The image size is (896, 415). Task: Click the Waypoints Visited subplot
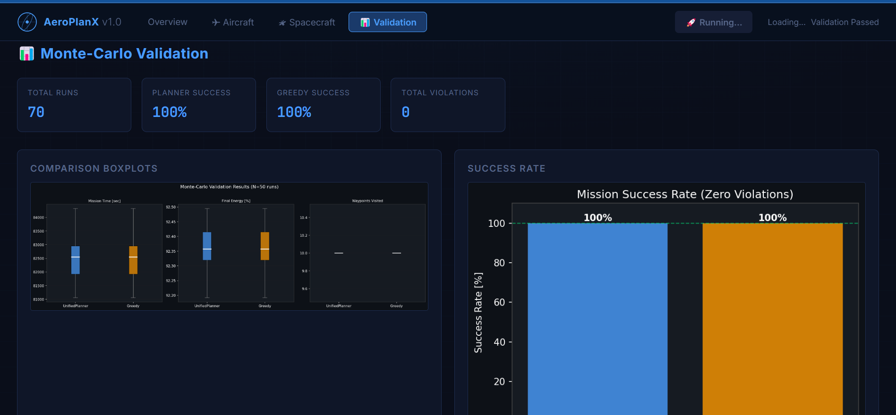tap(367, 253)
